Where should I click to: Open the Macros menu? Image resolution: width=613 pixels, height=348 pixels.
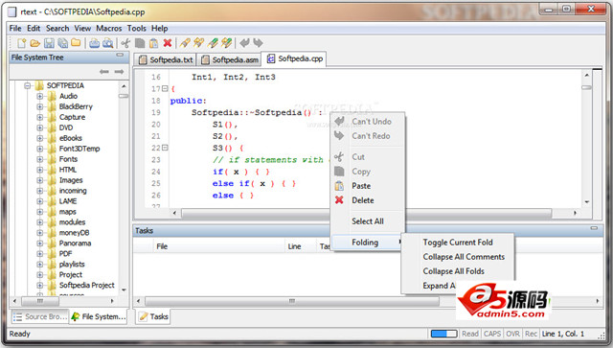108,28
